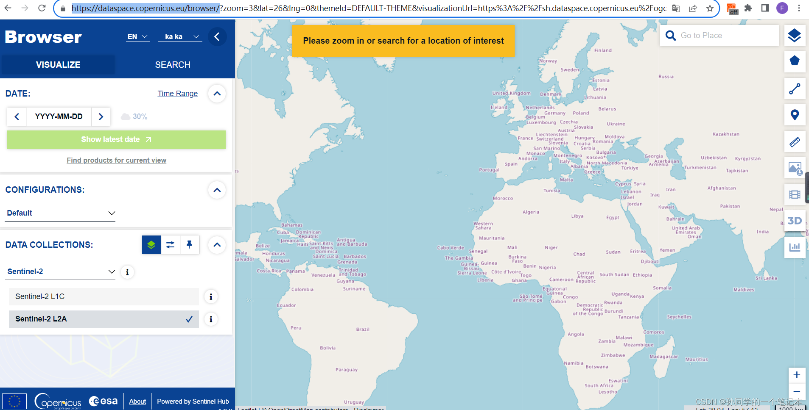
Task: Go back in browser history
Action: (x=8, y=8)
